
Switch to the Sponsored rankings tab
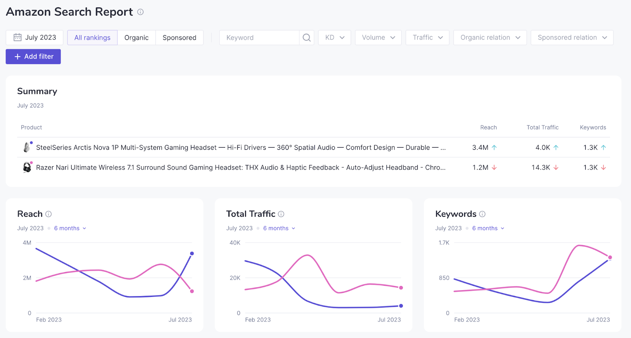179,38
